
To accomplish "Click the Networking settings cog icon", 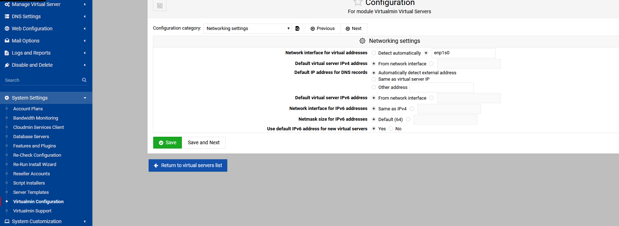I will 362,41.
